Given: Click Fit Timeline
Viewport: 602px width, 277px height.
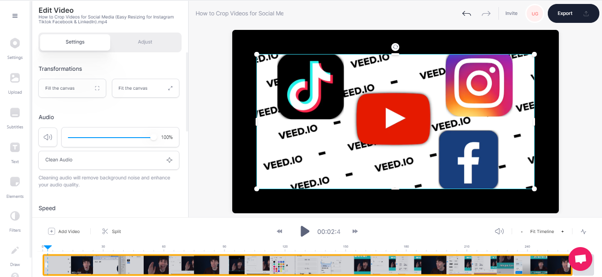Looking at the screenshot, I should point(542,232).
